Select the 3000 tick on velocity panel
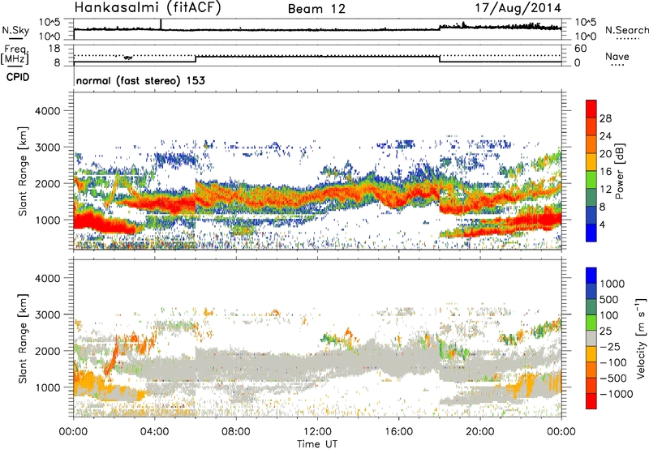This screenshot has height=449, width=649. coord(47,314)
